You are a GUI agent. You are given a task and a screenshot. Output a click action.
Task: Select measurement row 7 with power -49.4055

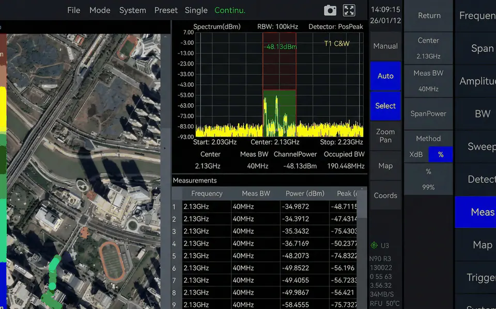[265, 280]
